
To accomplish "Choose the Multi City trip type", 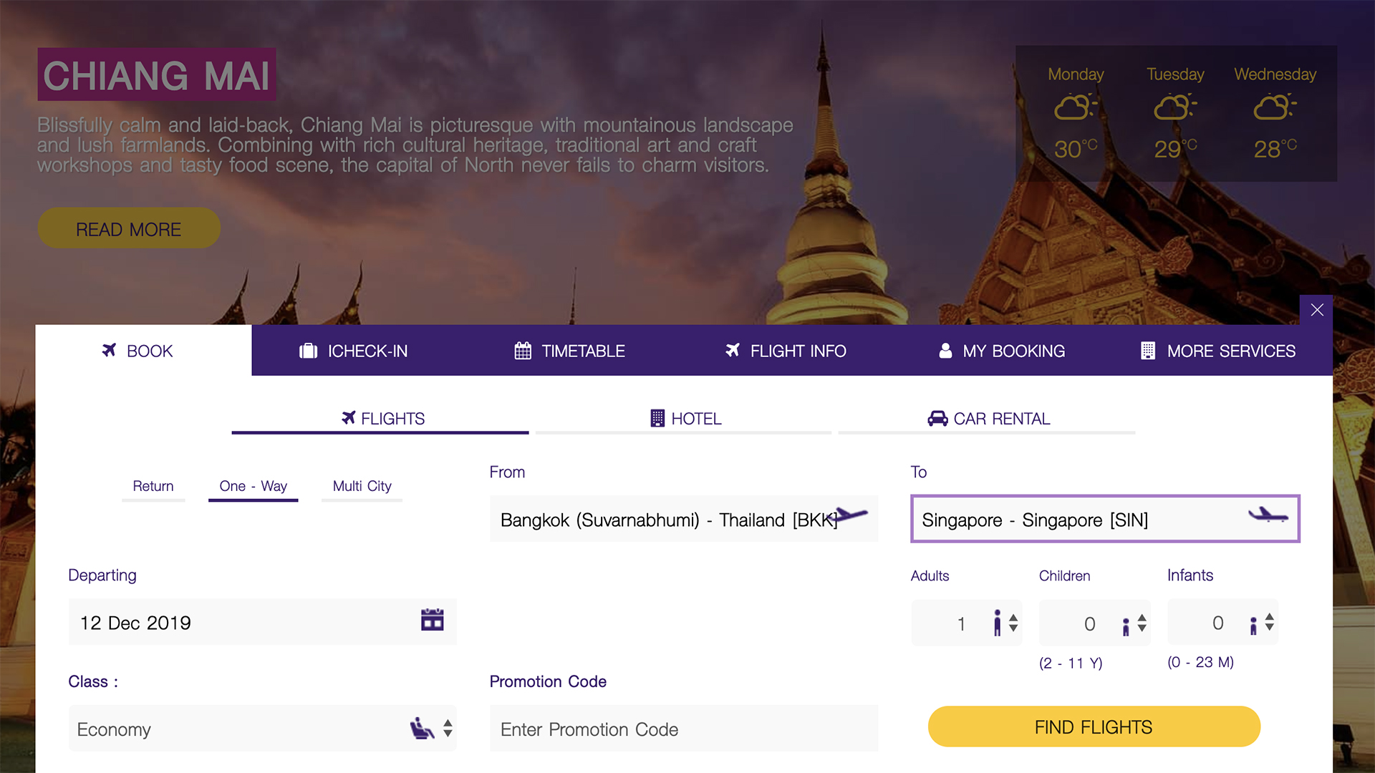I will point(362,487).
